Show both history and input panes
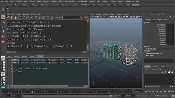This screenshot has width=175, height=98. click(x=43, y=17)
